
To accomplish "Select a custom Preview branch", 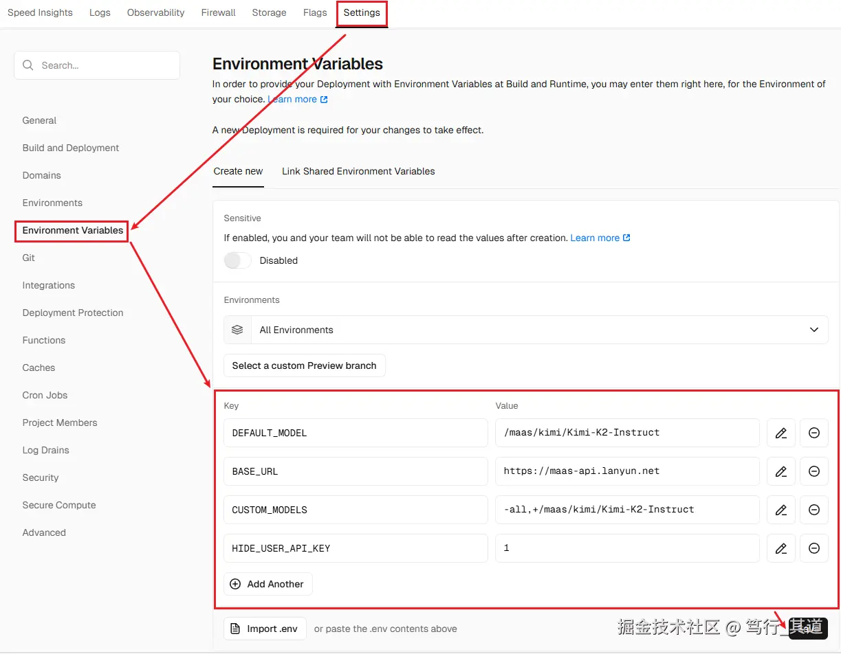I will tap(304, 365).
